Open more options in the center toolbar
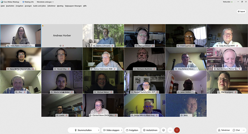The image size is (248, 134). 170,130
